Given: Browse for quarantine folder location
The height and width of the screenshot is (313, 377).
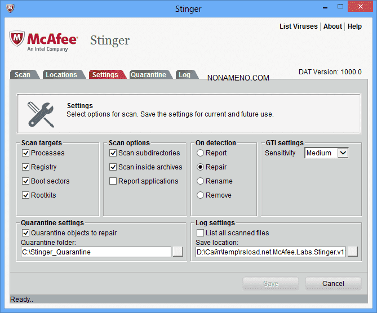Looking at the screenshot, I should point(178,252).
